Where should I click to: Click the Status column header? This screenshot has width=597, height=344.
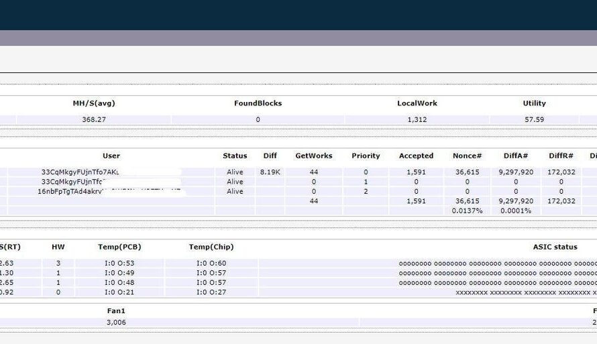coord(235,156)
